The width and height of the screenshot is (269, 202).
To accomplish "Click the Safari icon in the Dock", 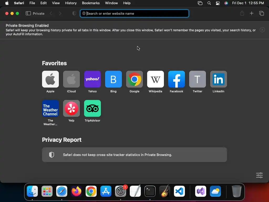I will click(x=62, y=191).
